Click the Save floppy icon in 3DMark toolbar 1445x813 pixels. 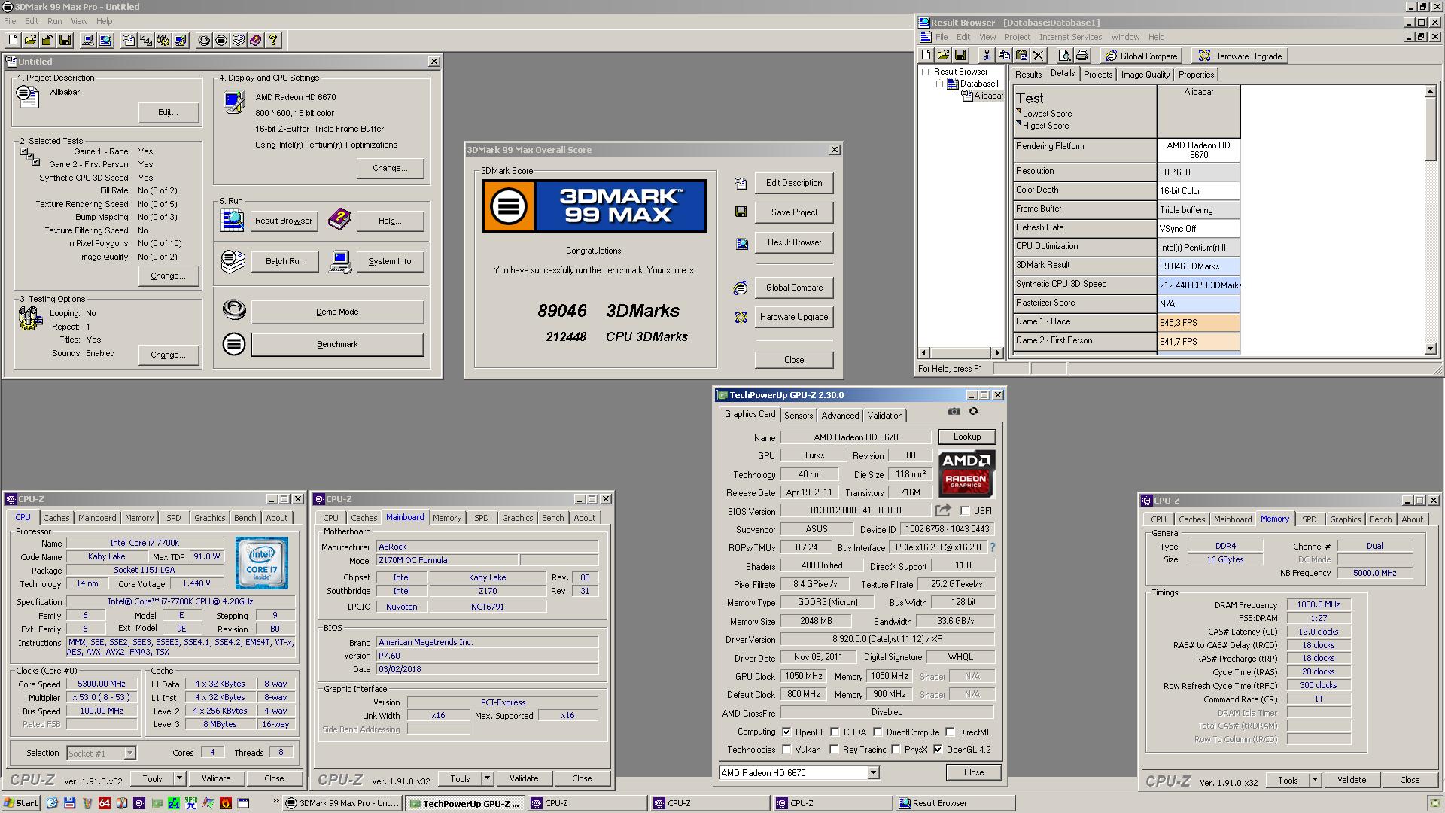[65, 41]
